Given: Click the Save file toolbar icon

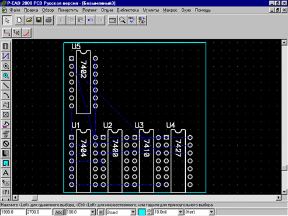Looking at the screenshot, I should point(39,20).
